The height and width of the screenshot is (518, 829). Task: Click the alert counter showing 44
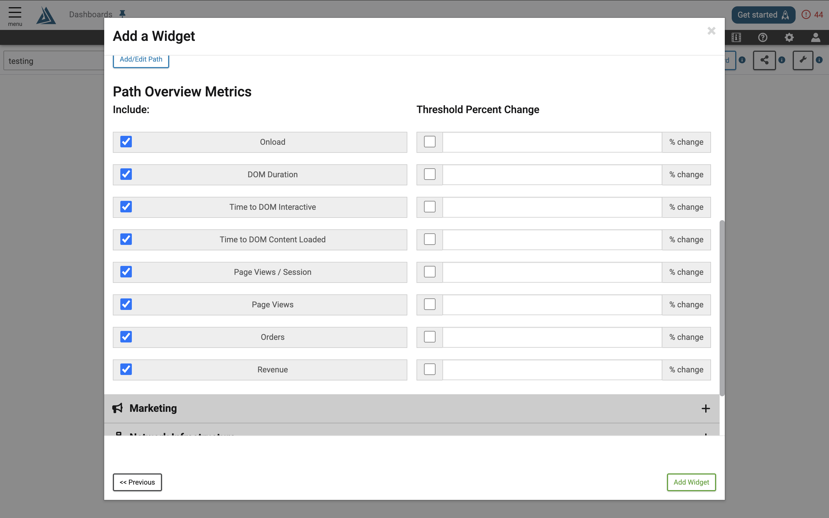pos(812,15)
